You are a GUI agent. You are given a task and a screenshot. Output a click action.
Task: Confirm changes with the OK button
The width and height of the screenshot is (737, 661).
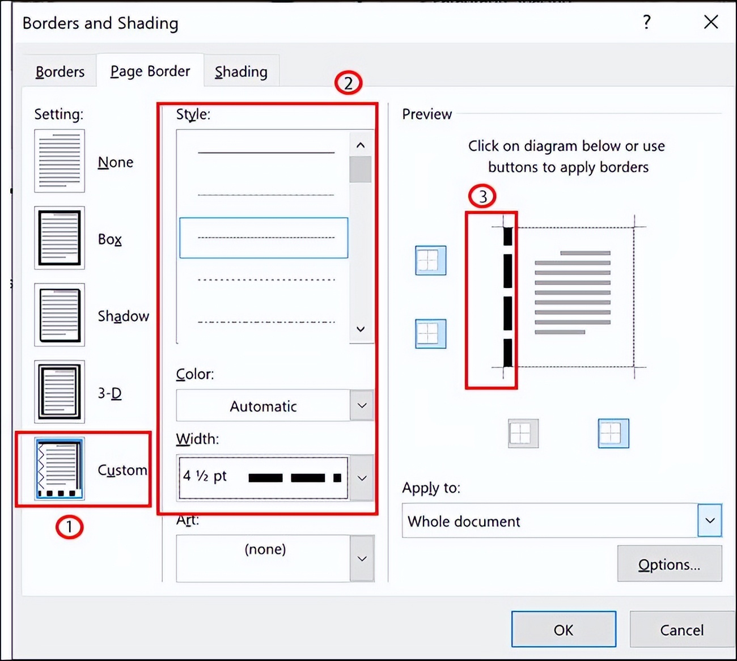[564, 629]
